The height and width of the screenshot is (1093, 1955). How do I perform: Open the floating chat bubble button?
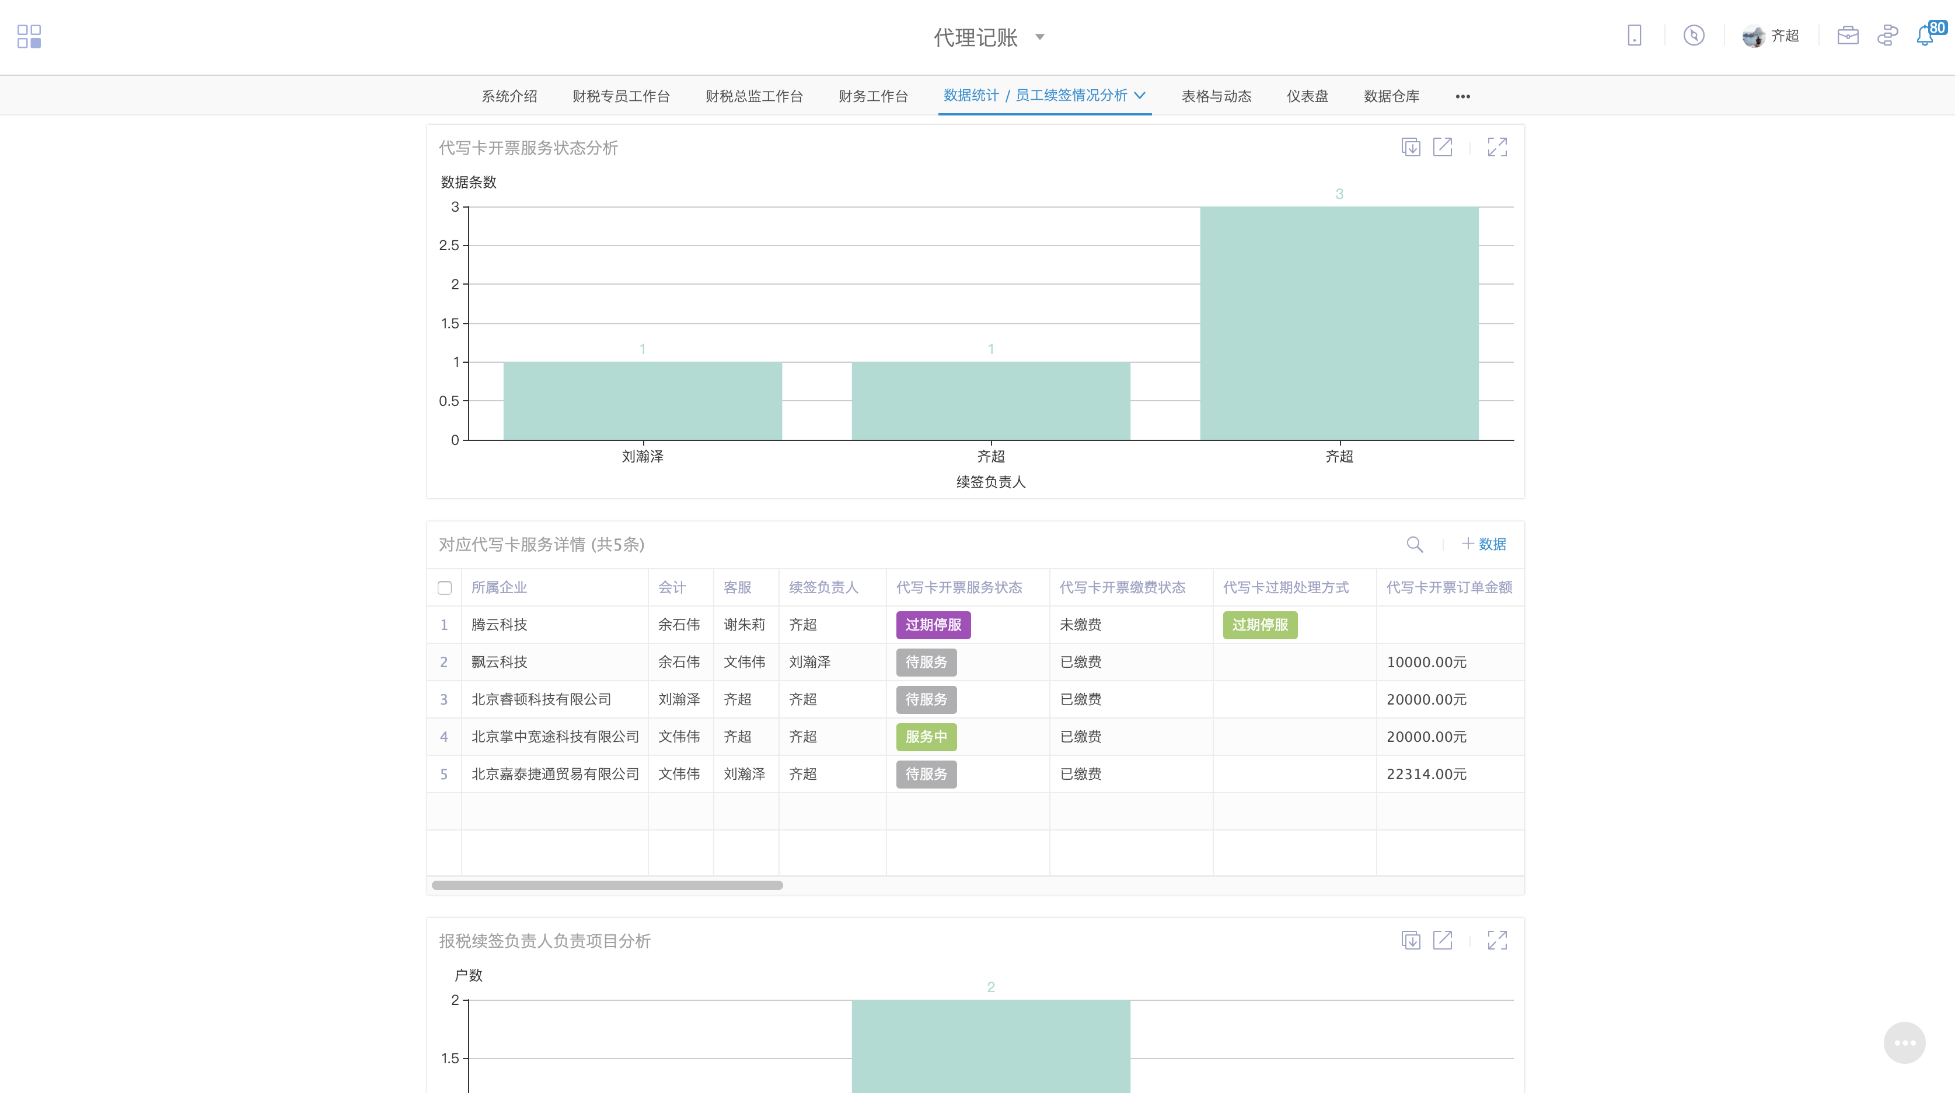click(1904, 1042)
